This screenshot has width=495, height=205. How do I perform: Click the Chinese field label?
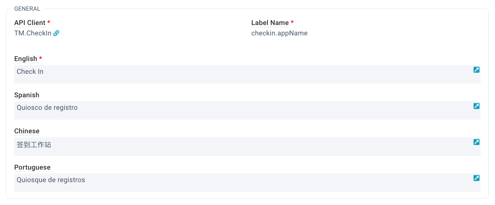(x=27, y=131)
